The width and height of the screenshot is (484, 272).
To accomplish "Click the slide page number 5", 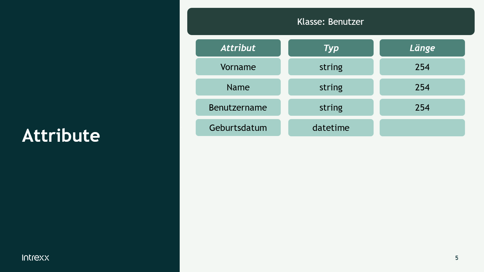I will [x=456, y=258].
